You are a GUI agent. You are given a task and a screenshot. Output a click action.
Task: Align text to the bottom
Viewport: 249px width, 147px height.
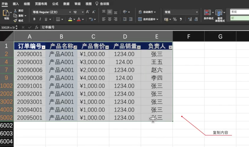coord(116,12)
